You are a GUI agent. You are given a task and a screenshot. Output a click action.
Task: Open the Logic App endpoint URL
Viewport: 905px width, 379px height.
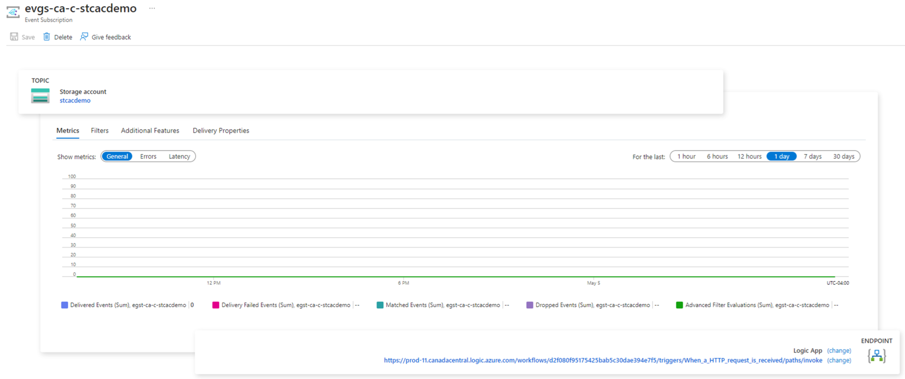[603, 360]
